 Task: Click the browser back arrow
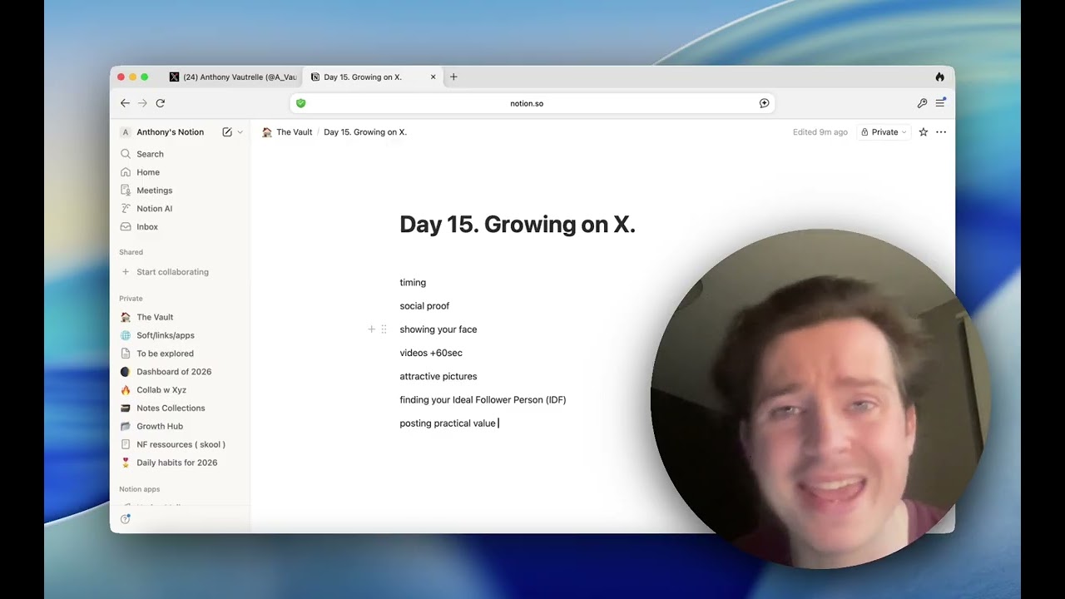coord(125,103)
